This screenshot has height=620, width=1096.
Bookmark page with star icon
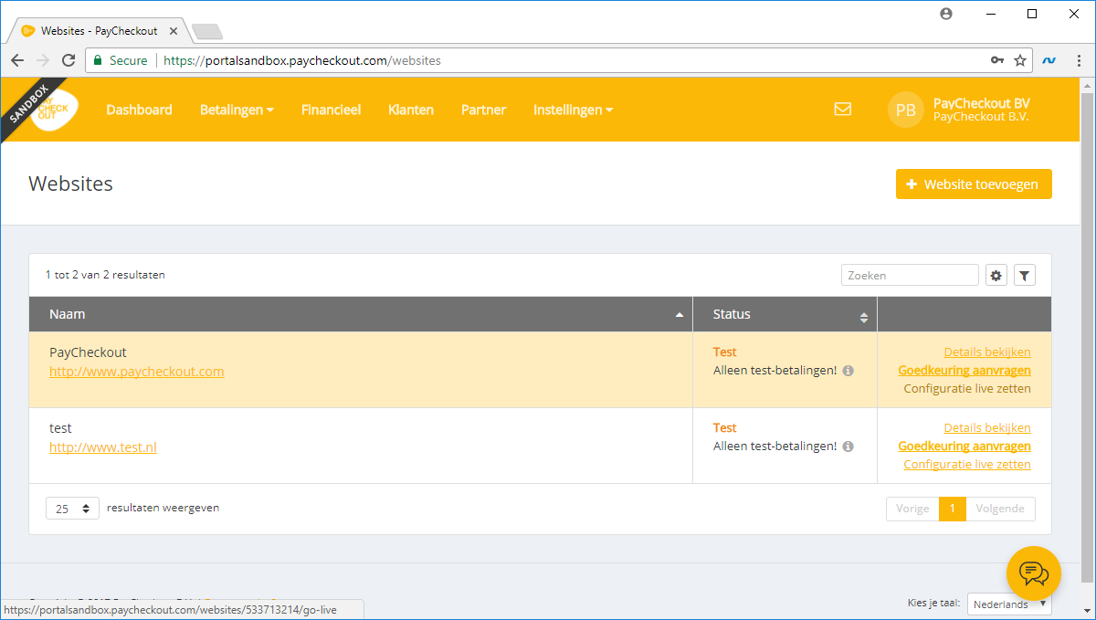1020,60
